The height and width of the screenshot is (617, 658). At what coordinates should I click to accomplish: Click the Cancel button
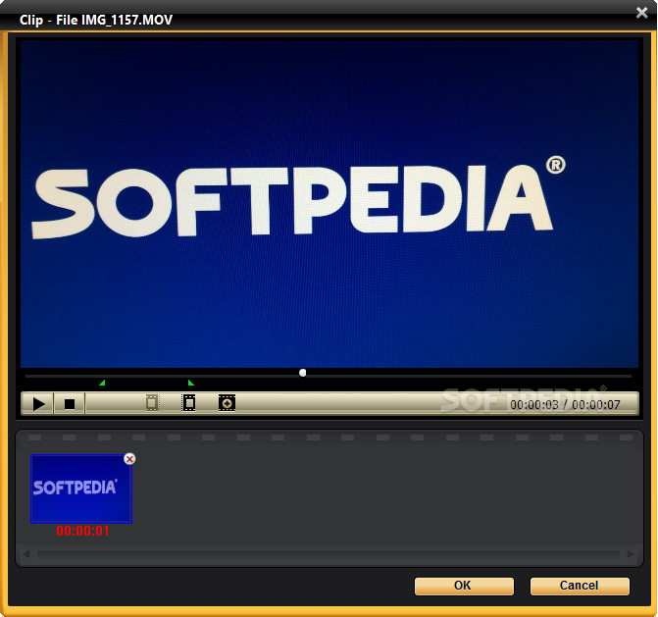click(x=580, y=586)
